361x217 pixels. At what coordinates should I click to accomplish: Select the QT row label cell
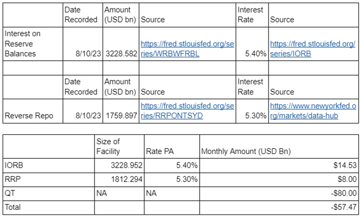coord(48,194)
